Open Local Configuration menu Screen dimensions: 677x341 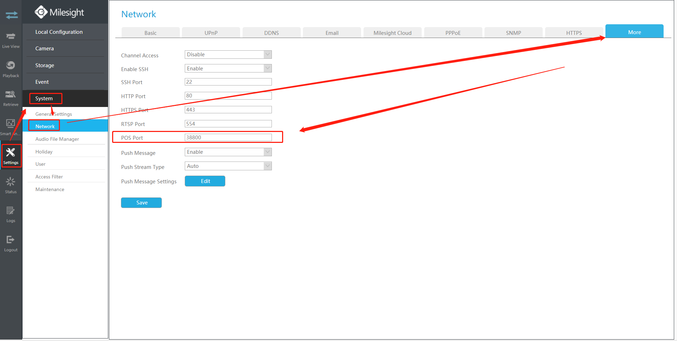(65, 32)
